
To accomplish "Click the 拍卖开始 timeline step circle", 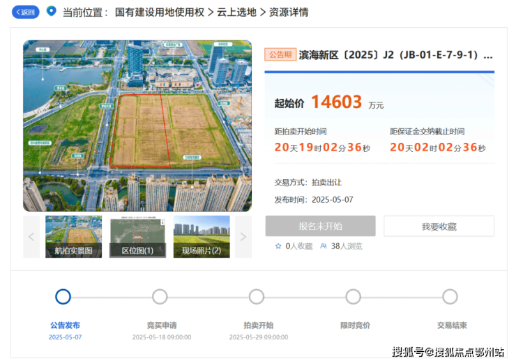I will point(257,297).
